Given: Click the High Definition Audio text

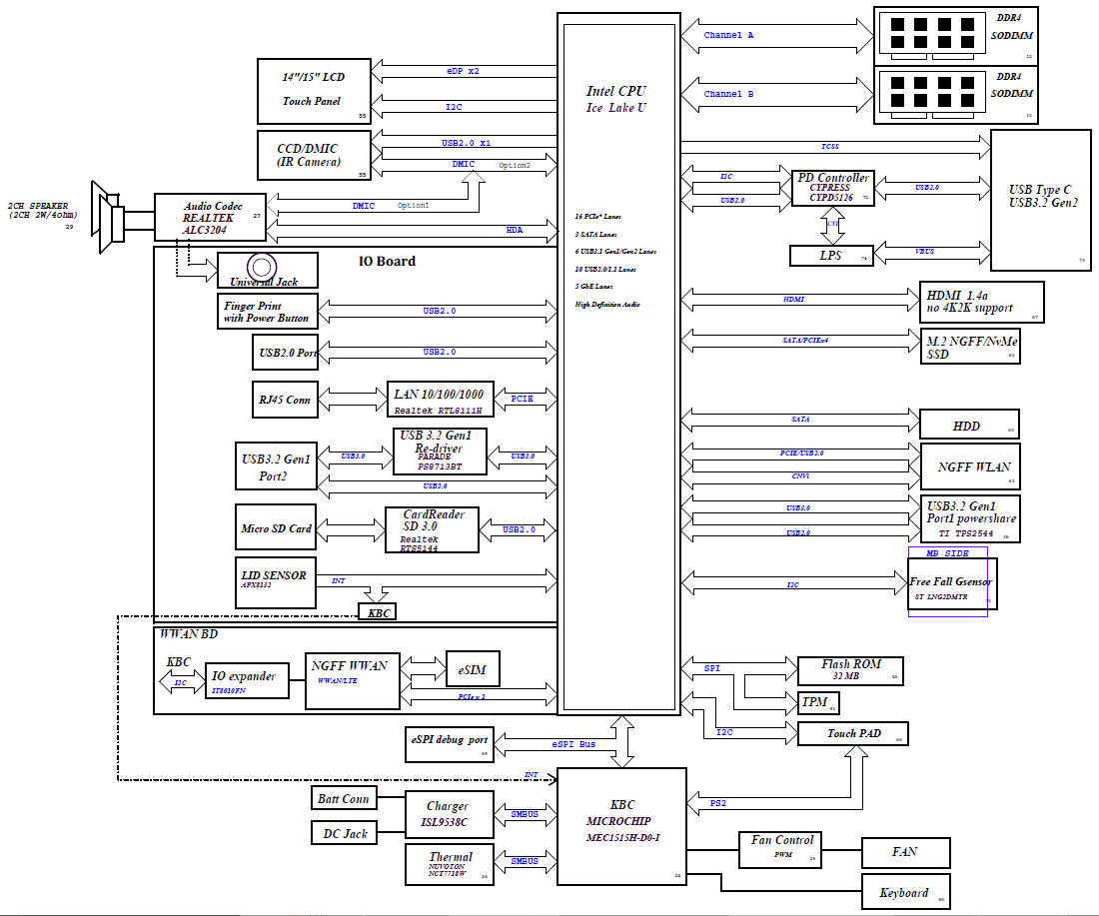Looking at the screenshot, I should 607,304.
